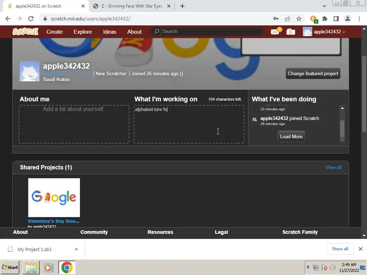The width and height of the screenshot is (367, 275).
Task: Click the Legal footer heading
Action: point(221,232)
